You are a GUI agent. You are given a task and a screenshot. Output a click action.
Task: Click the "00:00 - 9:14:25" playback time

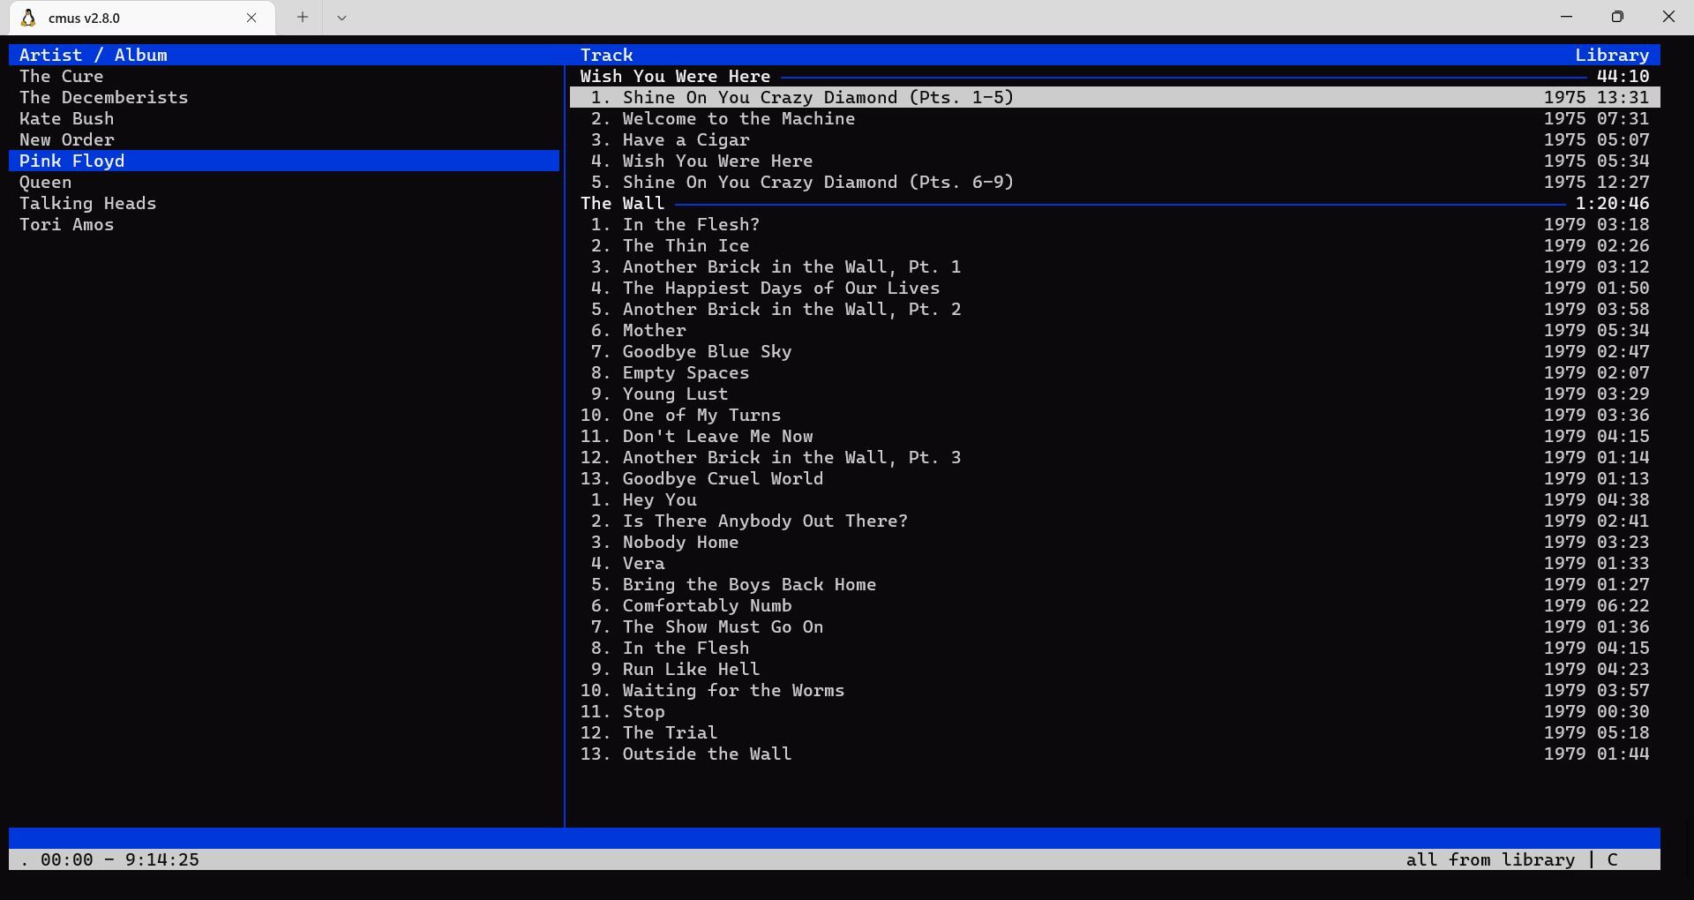(x=120, y=859)
